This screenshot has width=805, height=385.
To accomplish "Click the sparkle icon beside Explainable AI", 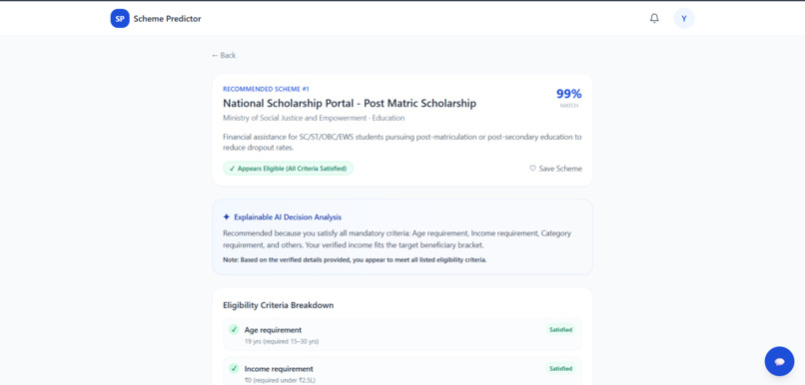I will [x=227, y=216].
